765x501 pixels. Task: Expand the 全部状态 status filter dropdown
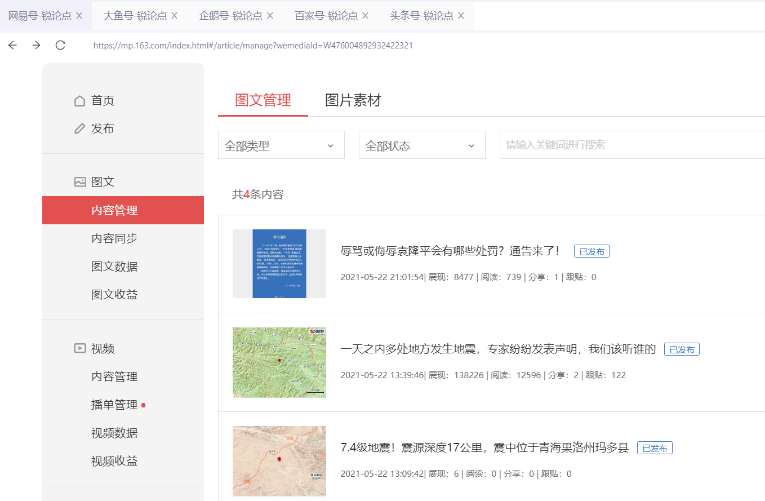421,145
